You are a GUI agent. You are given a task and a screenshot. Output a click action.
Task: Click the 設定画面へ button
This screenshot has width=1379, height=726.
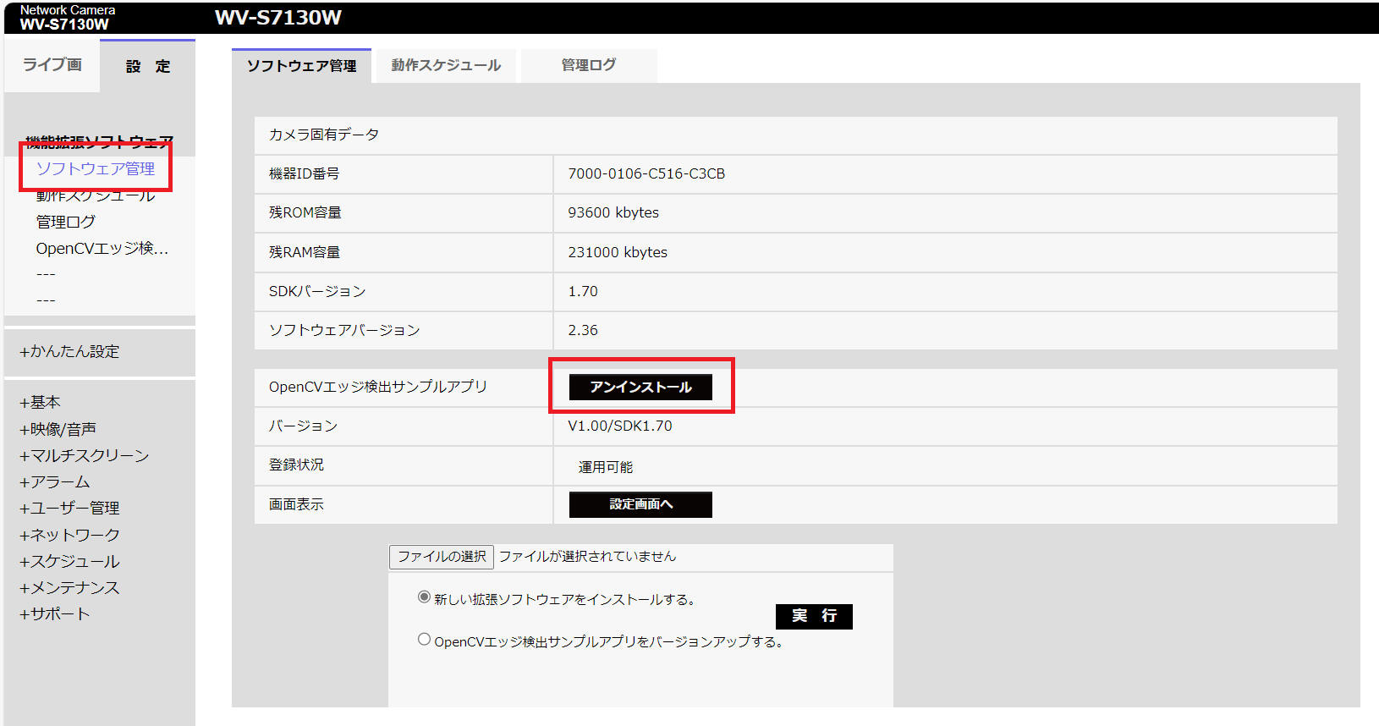(x=640, y=504)
